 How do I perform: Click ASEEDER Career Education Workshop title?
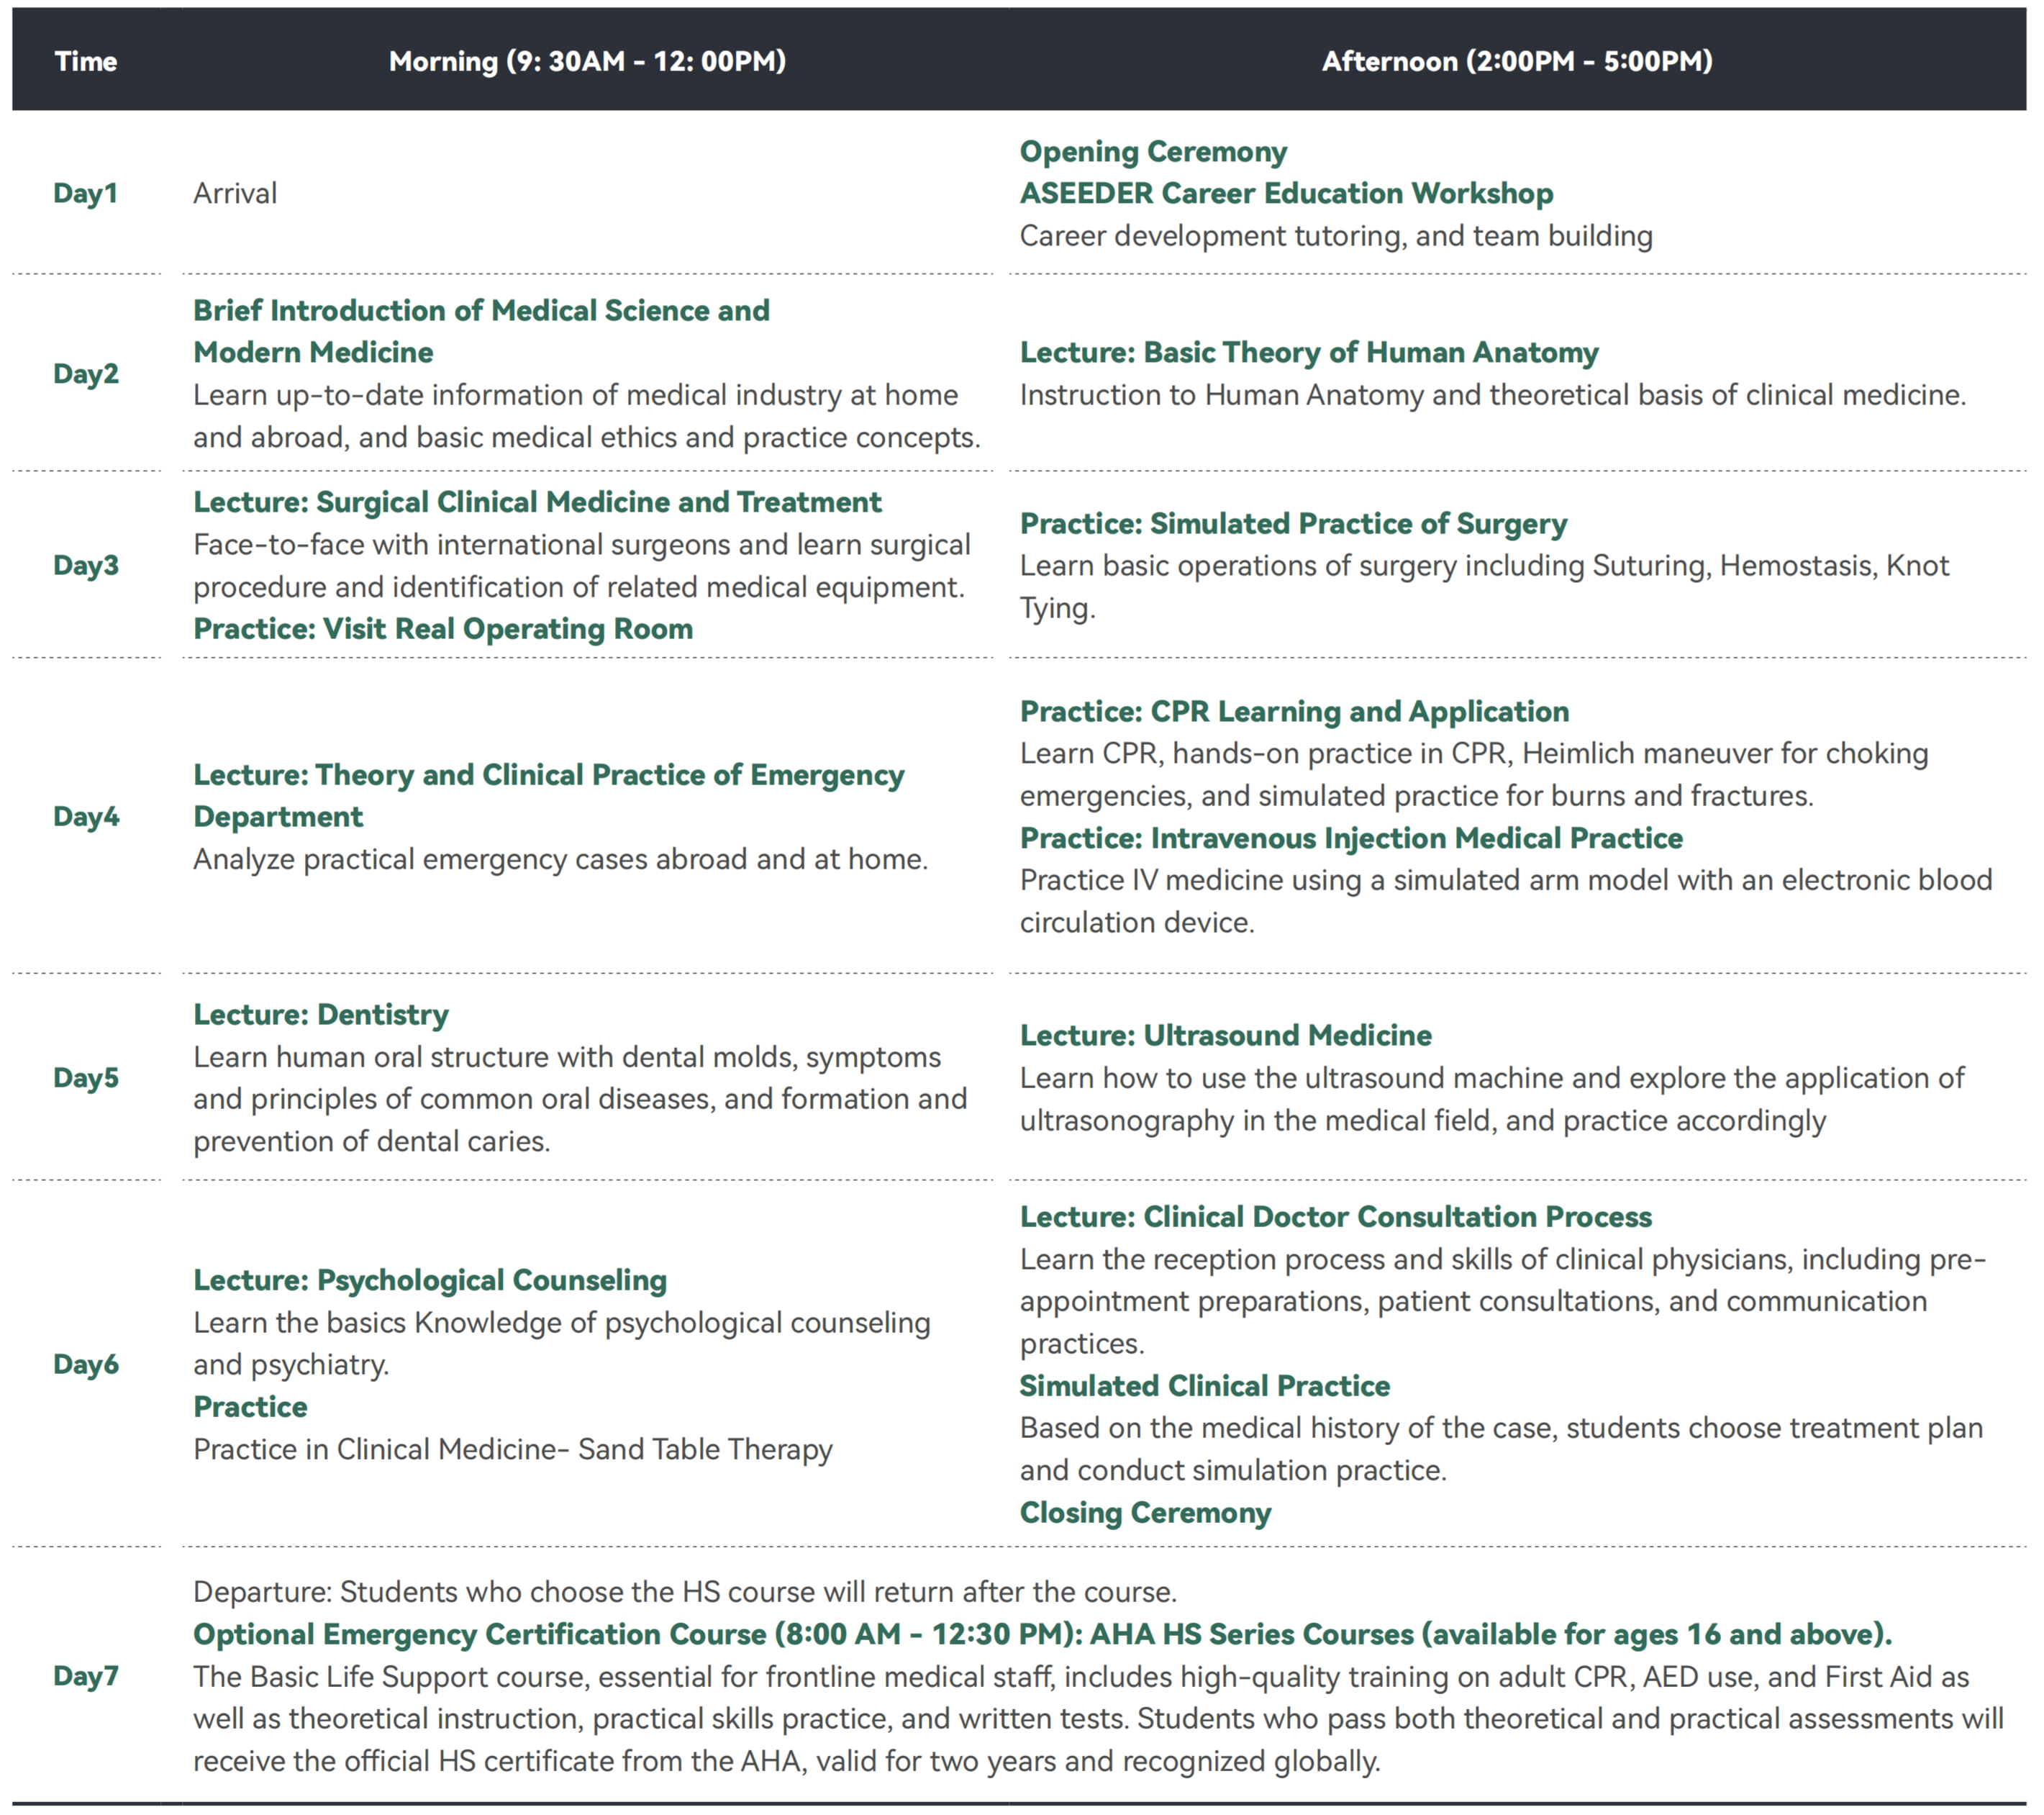[1286, 193]
